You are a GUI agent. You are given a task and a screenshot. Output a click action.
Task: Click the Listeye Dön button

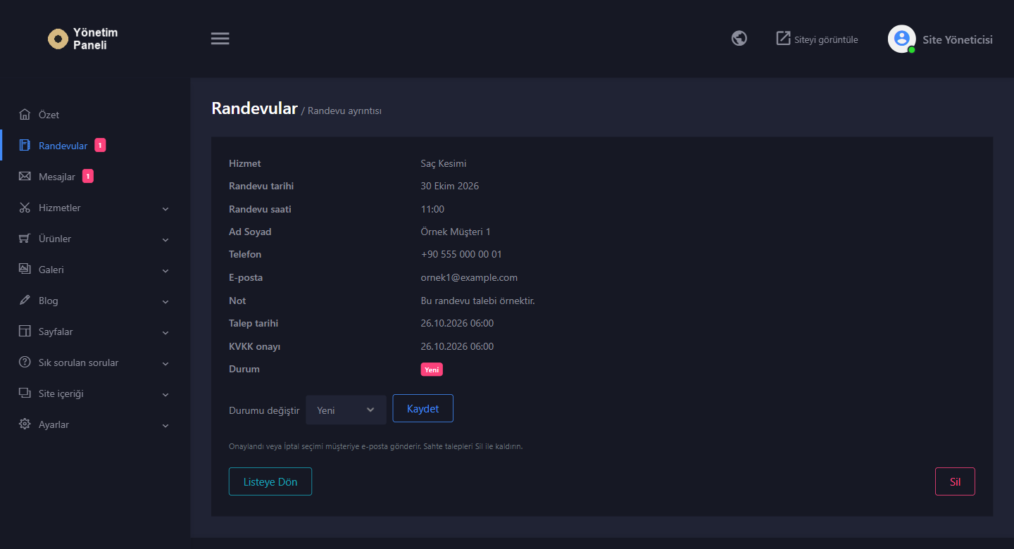(x=270, y=481)
